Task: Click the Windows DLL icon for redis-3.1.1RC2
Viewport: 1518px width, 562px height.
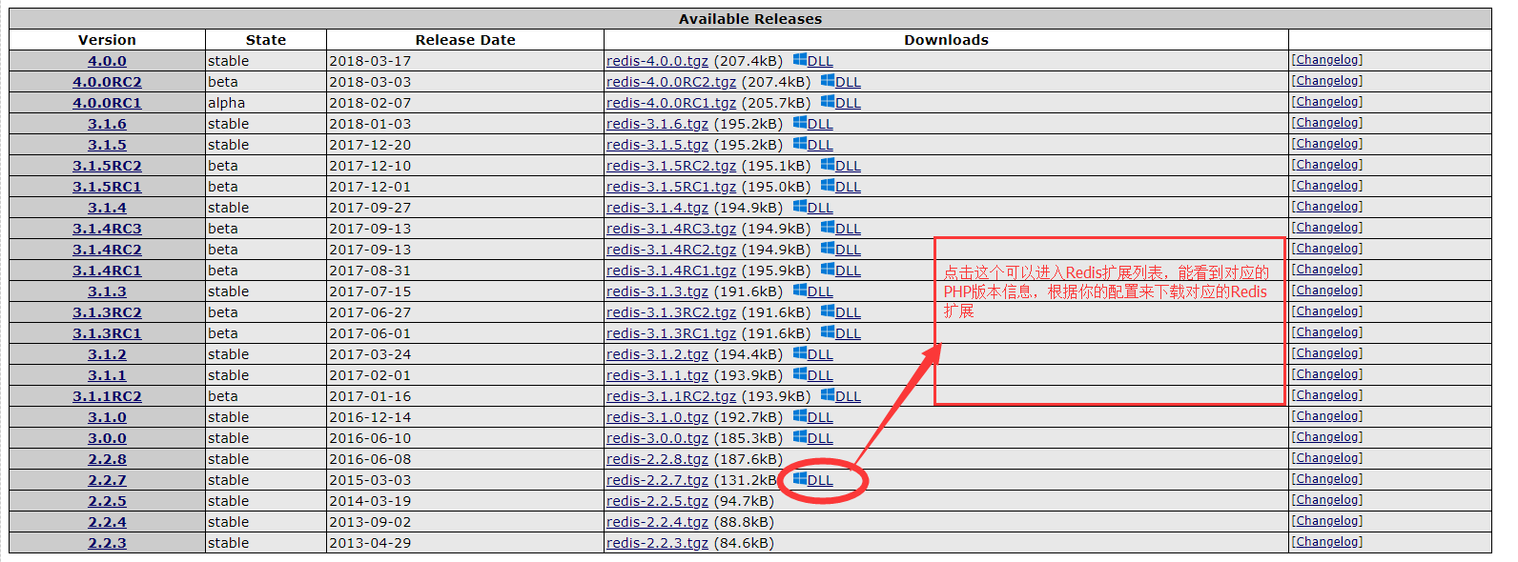Action: pos(828,395)
